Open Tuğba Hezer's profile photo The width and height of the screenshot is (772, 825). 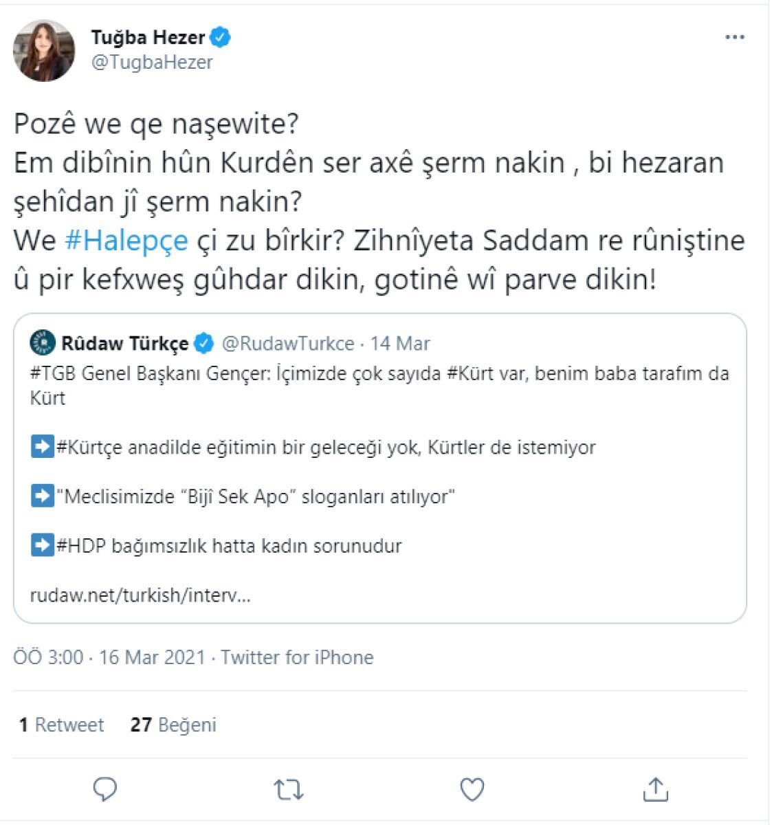pyautogui.click(x=44, y=50)
